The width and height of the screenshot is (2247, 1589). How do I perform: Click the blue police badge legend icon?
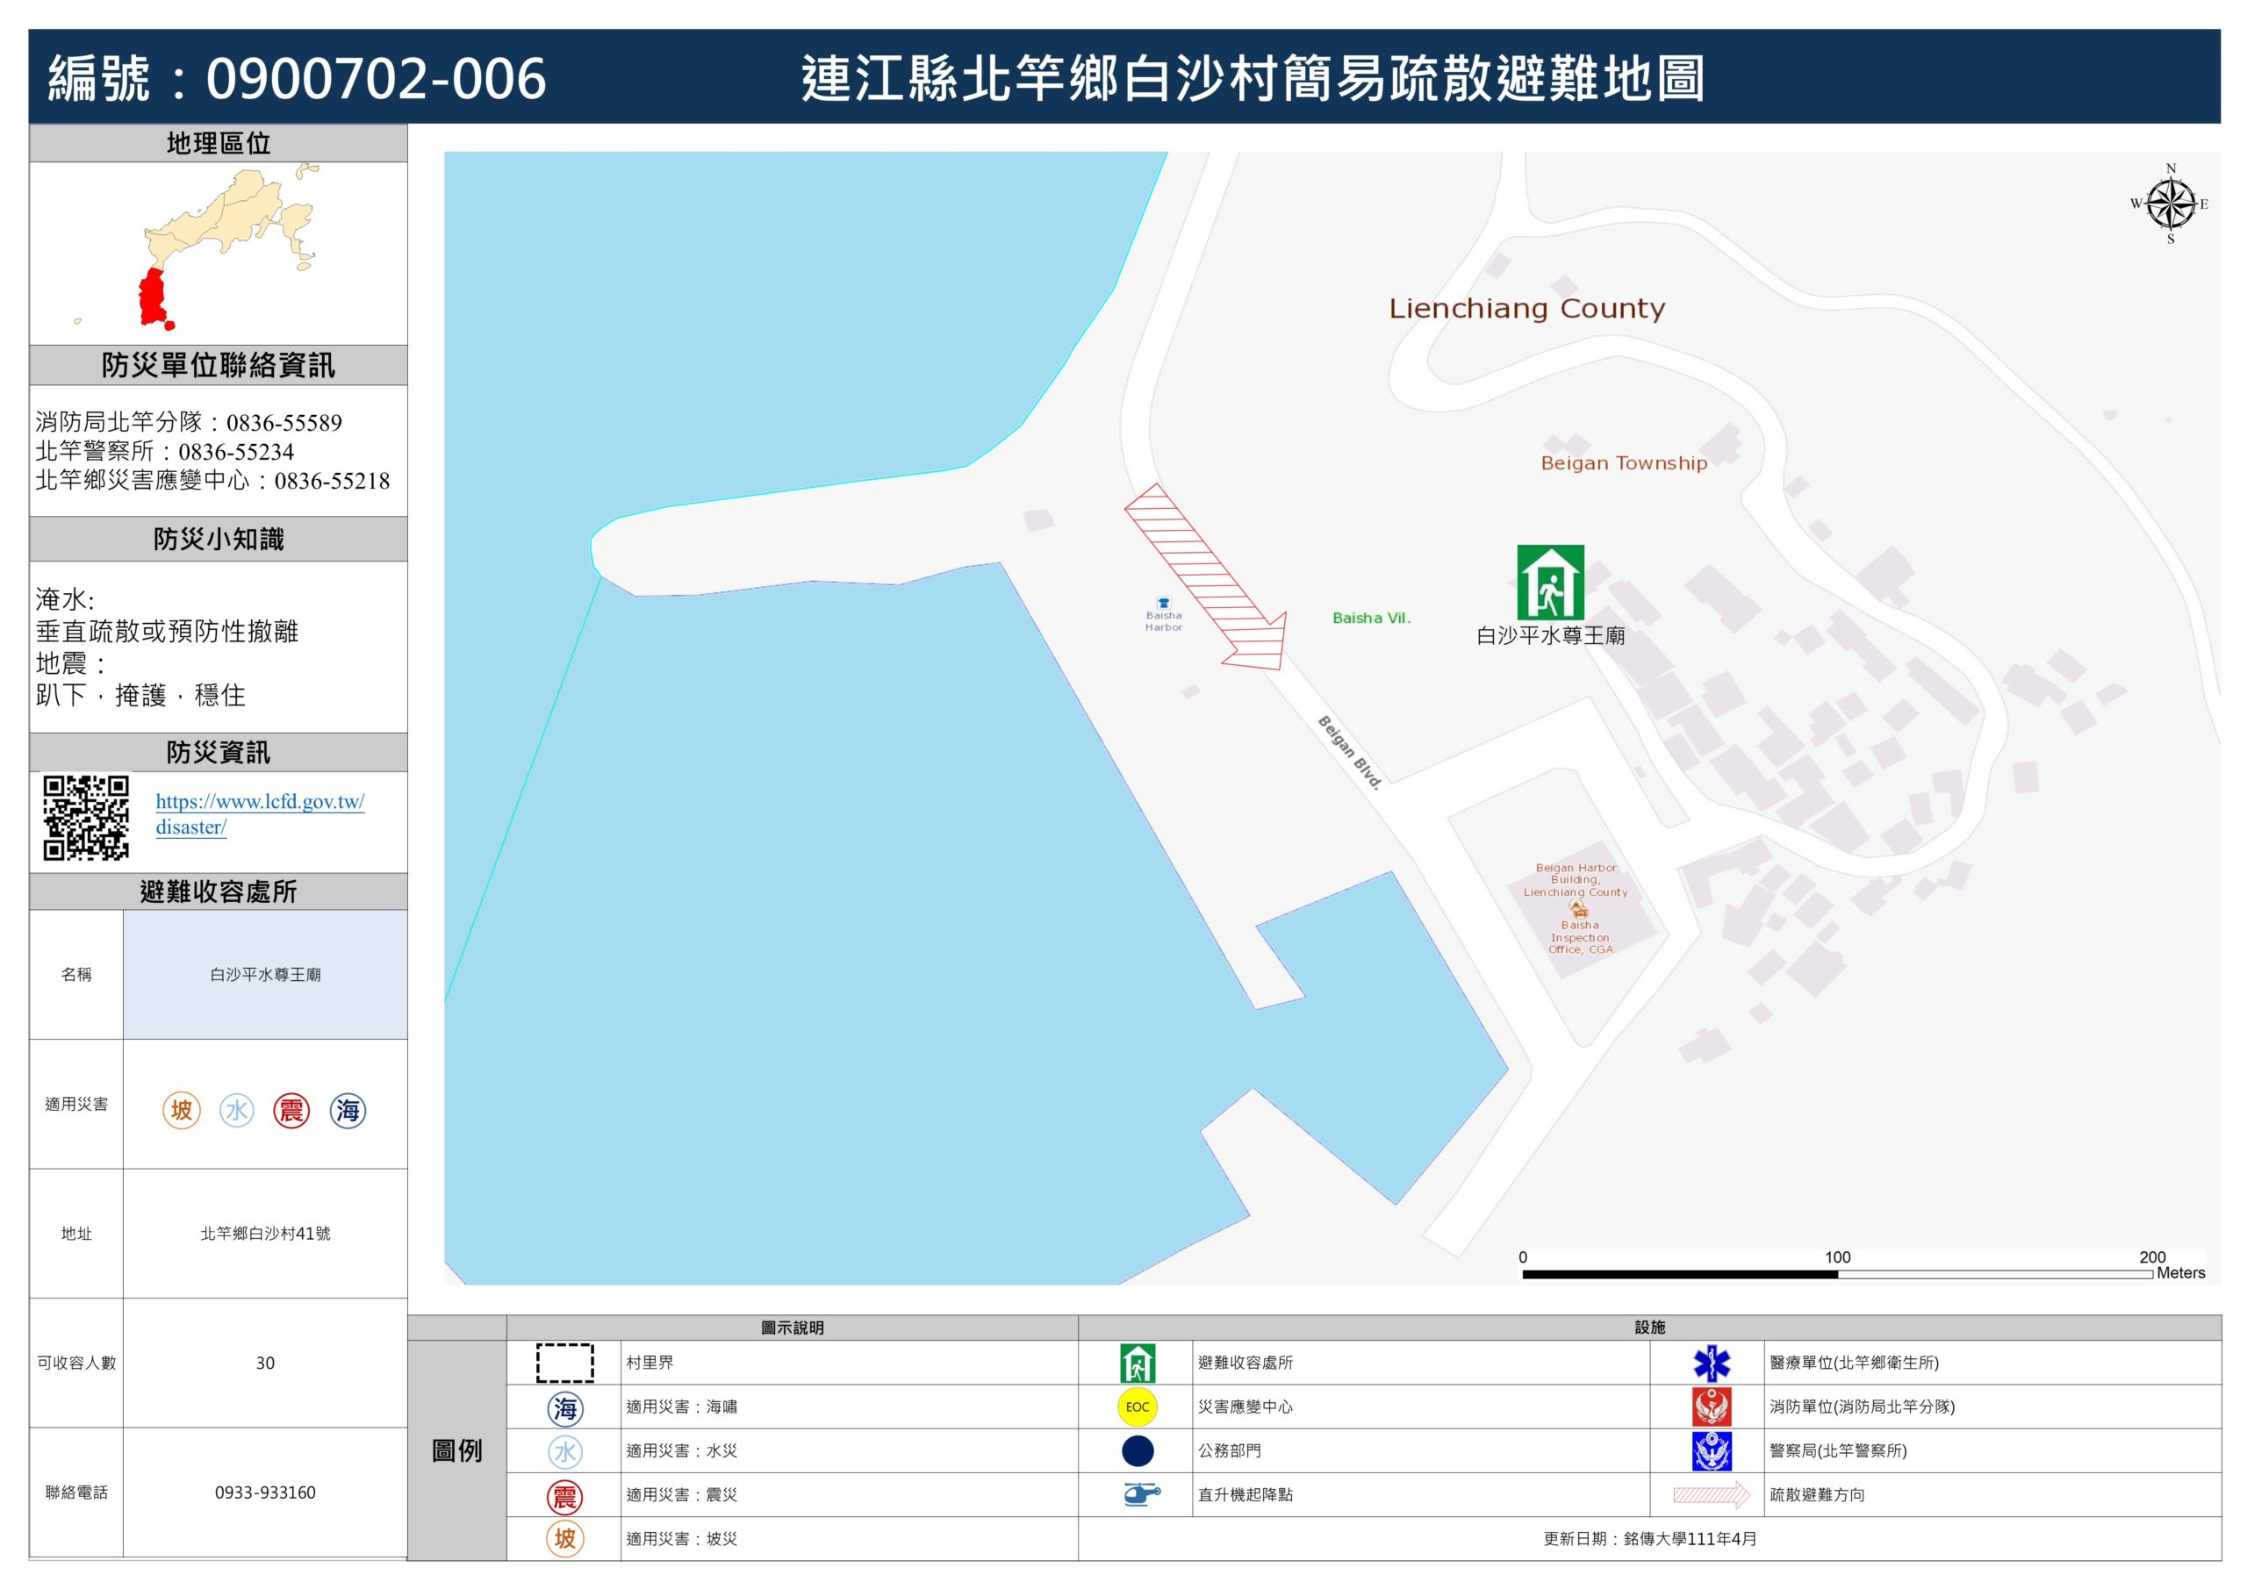[x=1711, y=1450]
